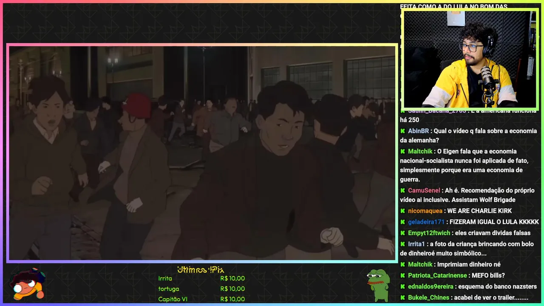The width and height of the screenshot is (544, 306).
Task: Open AbinBR's chat username
Action: [418, 131]
